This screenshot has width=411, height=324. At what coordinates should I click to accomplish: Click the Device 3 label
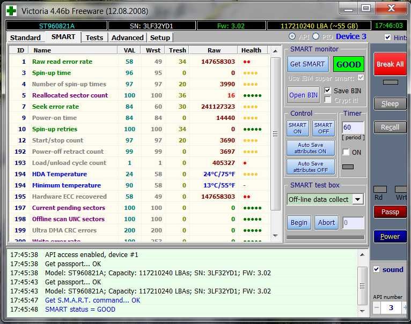(x=351, y=36)
